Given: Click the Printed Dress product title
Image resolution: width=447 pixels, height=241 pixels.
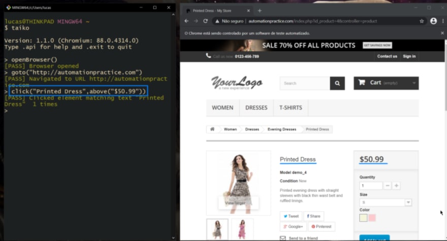Looking at the screenshot, I should click(x=298, y=159).
